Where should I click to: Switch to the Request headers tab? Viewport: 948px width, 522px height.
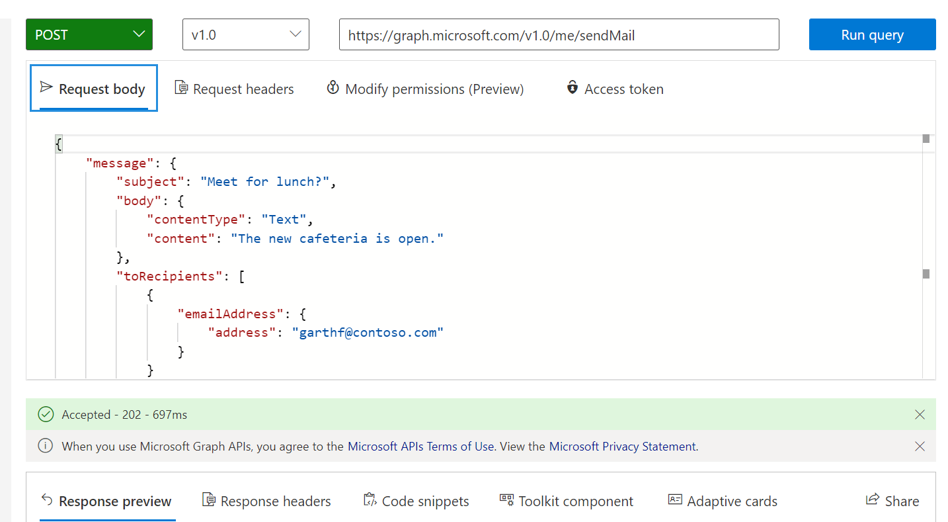(234, 89)
